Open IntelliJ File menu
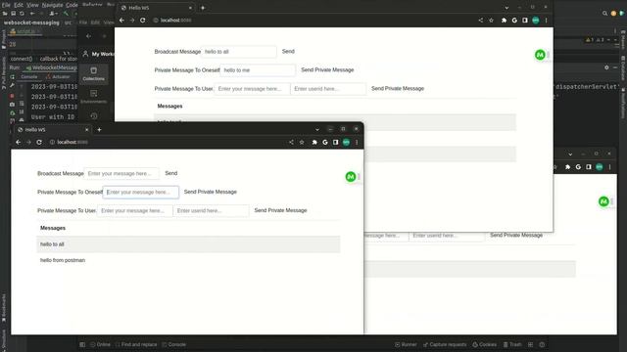This screenshot has width=627, height=352. point(6,5)
